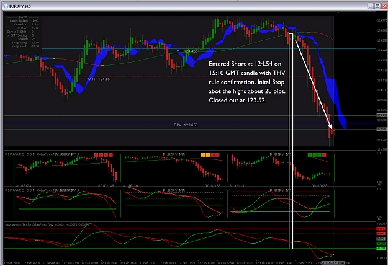Click the 17 Feb 14:00 time axis label
388x266 pixels.
coord(264,262)
